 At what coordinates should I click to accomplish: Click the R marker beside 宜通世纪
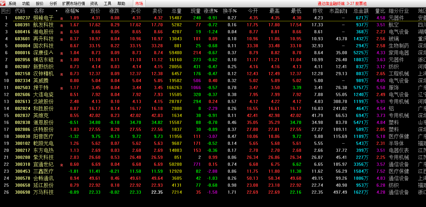[x=62, y=165]
